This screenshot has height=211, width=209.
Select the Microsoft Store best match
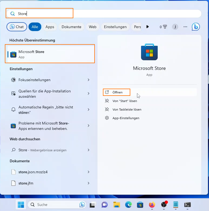[x=51, y=54]
